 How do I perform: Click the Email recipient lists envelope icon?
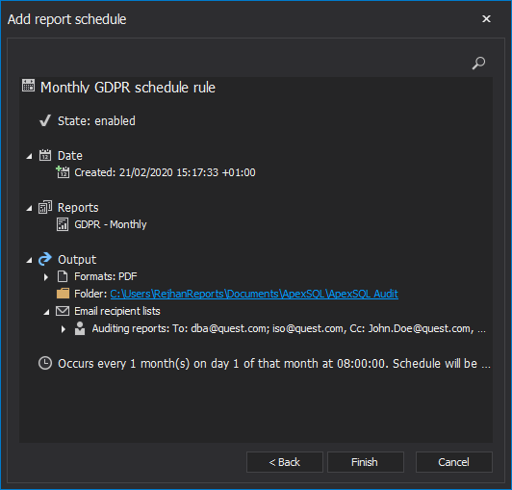coord(63,311)
